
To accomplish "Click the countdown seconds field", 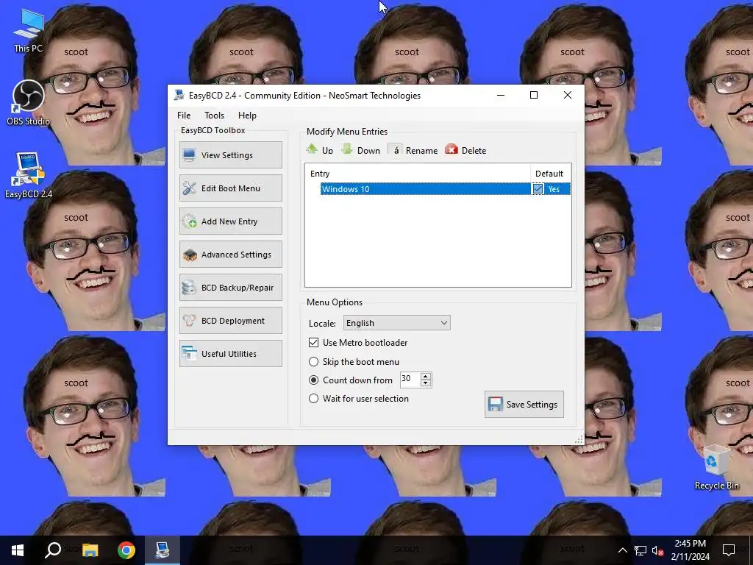I will tap(410, 379).
